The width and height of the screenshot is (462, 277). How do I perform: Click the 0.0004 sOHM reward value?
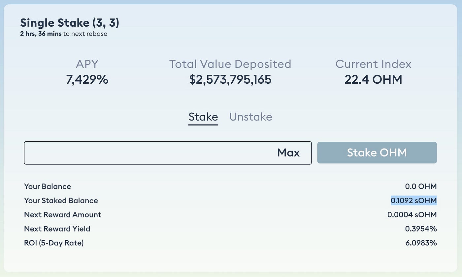(412, 215)
